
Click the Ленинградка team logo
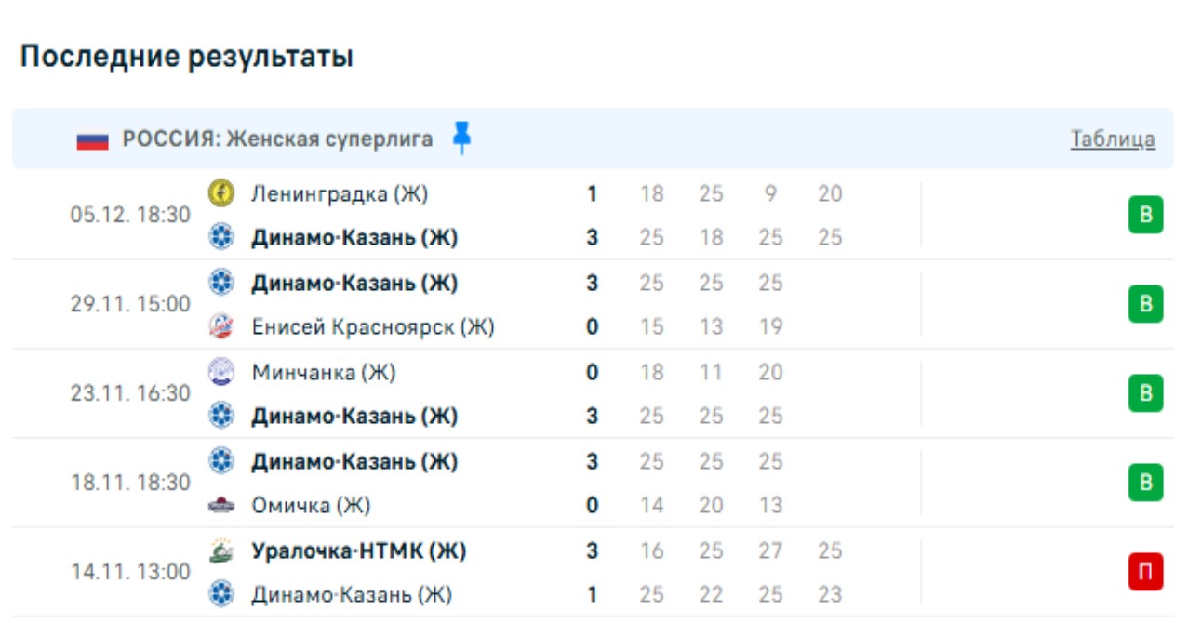(x=220, y=193)
